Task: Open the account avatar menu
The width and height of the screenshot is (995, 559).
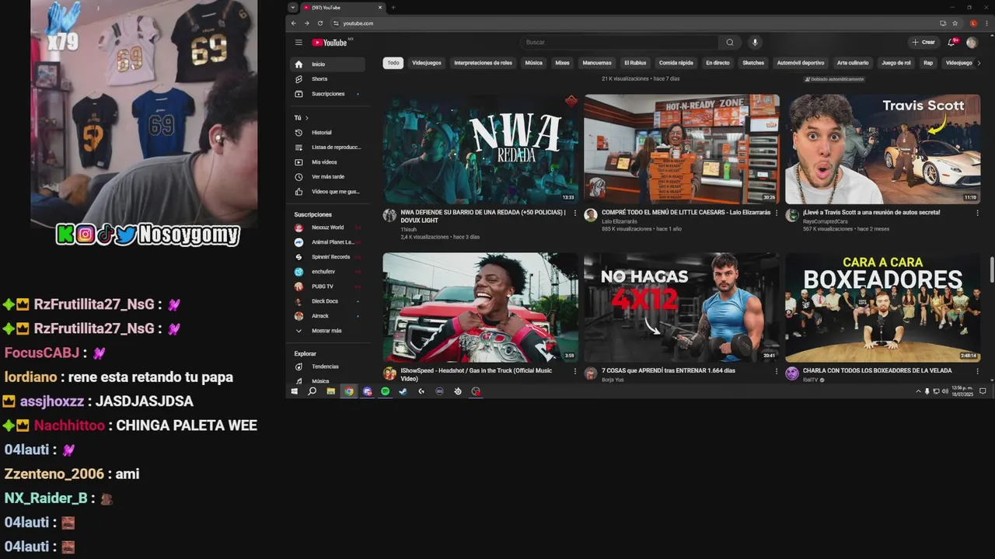Action: (972, 43)
